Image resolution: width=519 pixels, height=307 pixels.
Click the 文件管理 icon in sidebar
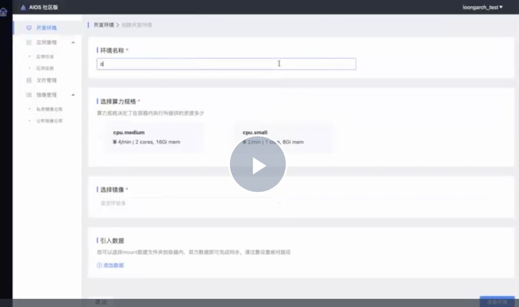29,80
